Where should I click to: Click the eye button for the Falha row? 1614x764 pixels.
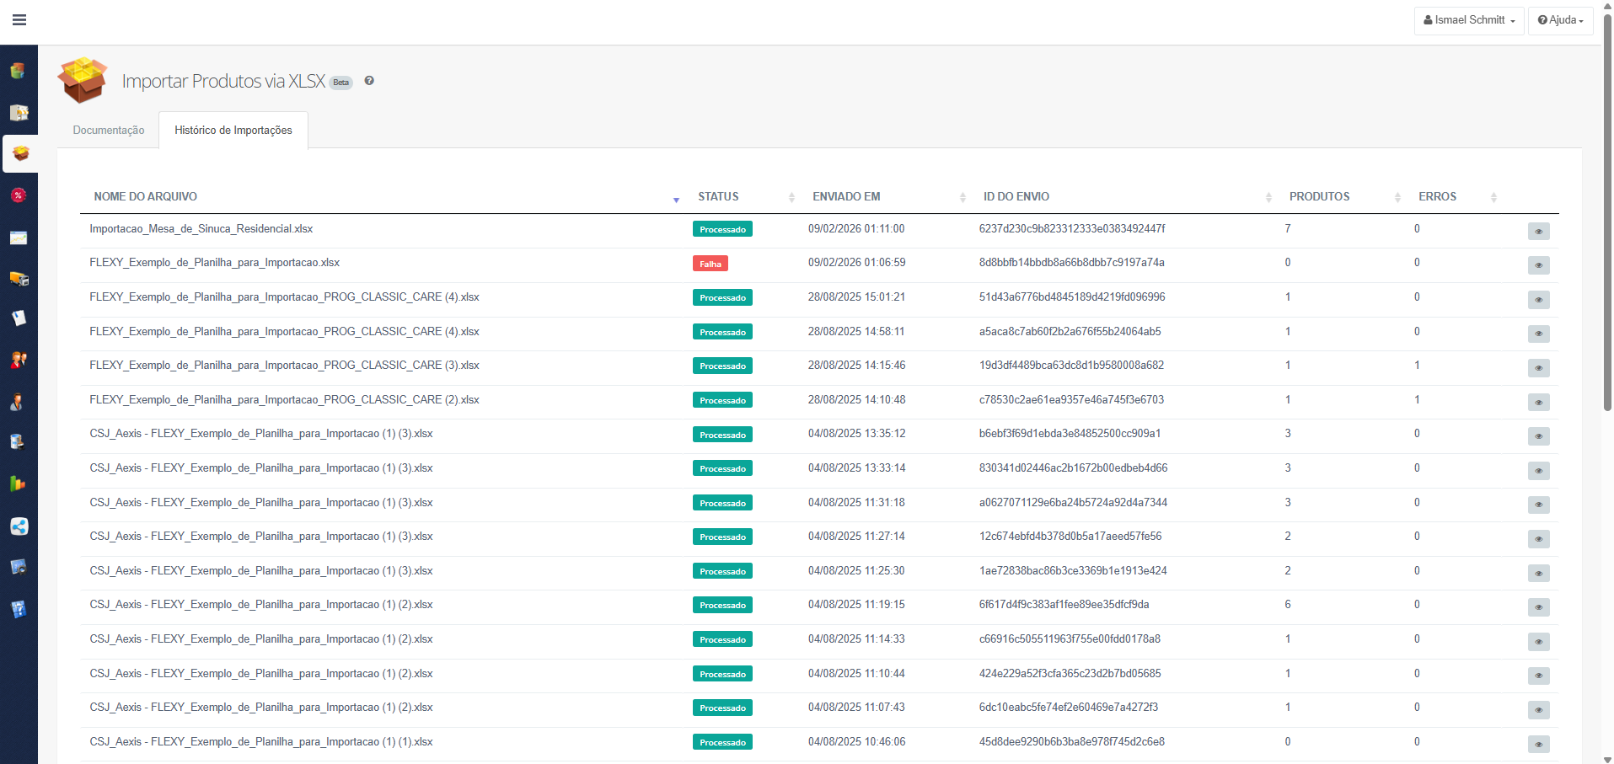pos(1538,265)
